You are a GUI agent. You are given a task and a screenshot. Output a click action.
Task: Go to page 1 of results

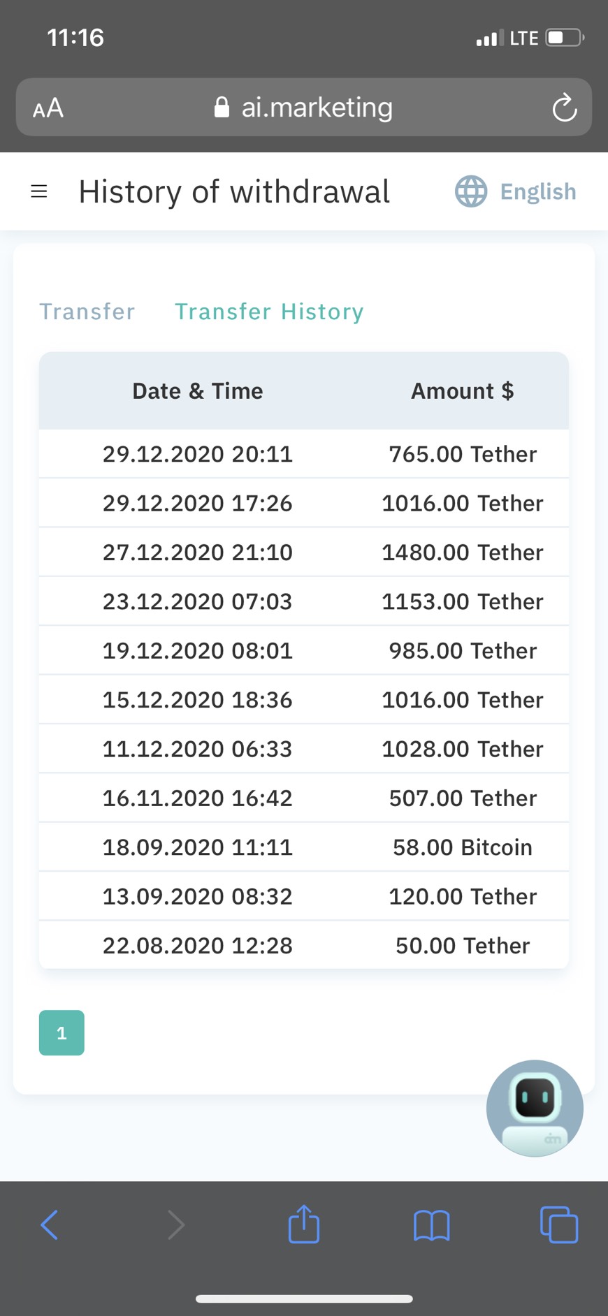click(61, 1032)
